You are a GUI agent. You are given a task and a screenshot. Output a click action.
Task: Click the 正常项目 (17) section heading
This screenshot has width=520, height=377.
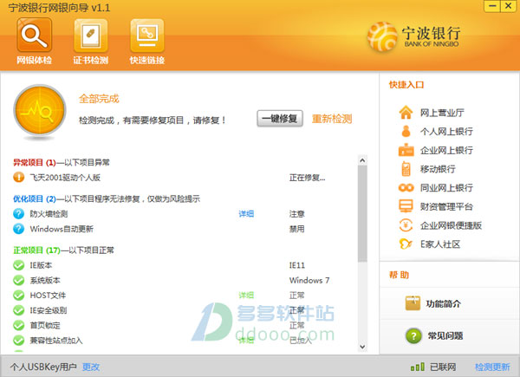click(x=36, y=250)
